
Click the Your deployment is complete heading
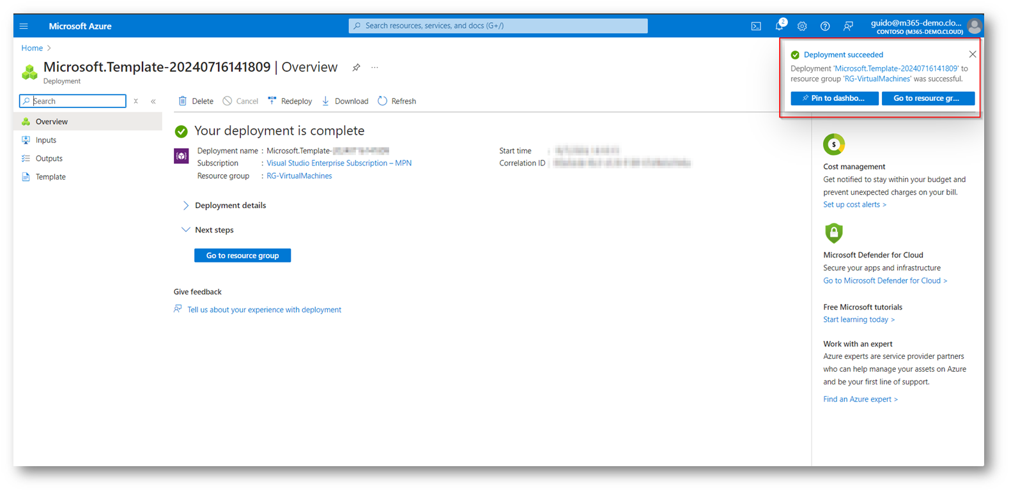(x=279, y=131)
